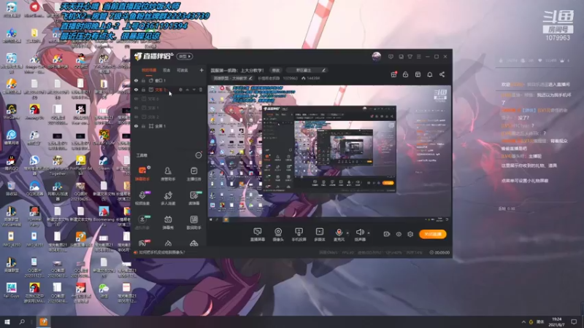The height and width of the screenshot is (328, 584).
Task: Open the share icon at top right of app
Action: coord(442,74)
